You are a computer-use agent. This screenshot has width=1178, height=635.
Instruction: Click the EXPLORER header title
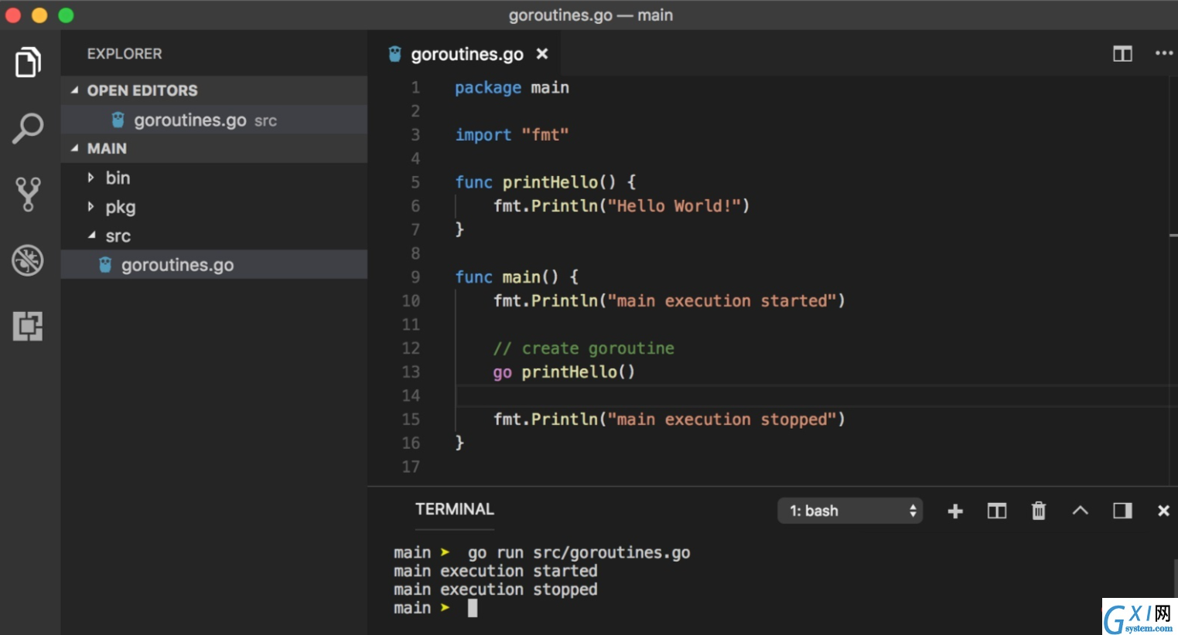(125, 54)
